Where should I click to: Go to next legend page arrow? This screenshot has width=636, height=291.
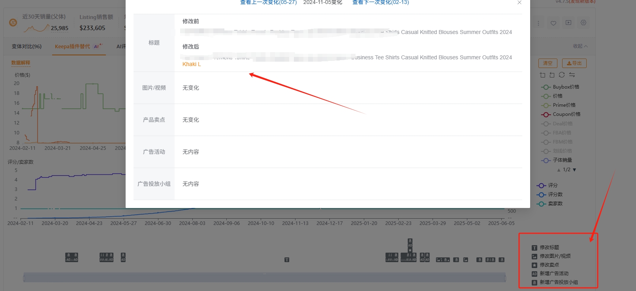[574, 170]
